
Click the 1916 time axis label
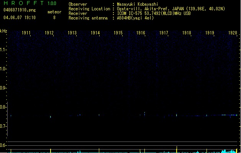pos(141,33)
